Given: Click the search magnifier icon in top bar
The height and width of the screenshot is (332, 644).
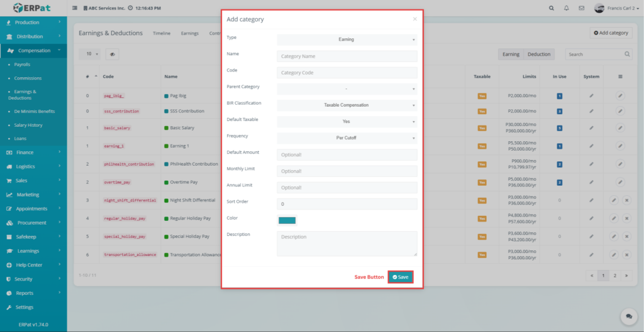Looking at the screenshot, I should pos(552,8).
